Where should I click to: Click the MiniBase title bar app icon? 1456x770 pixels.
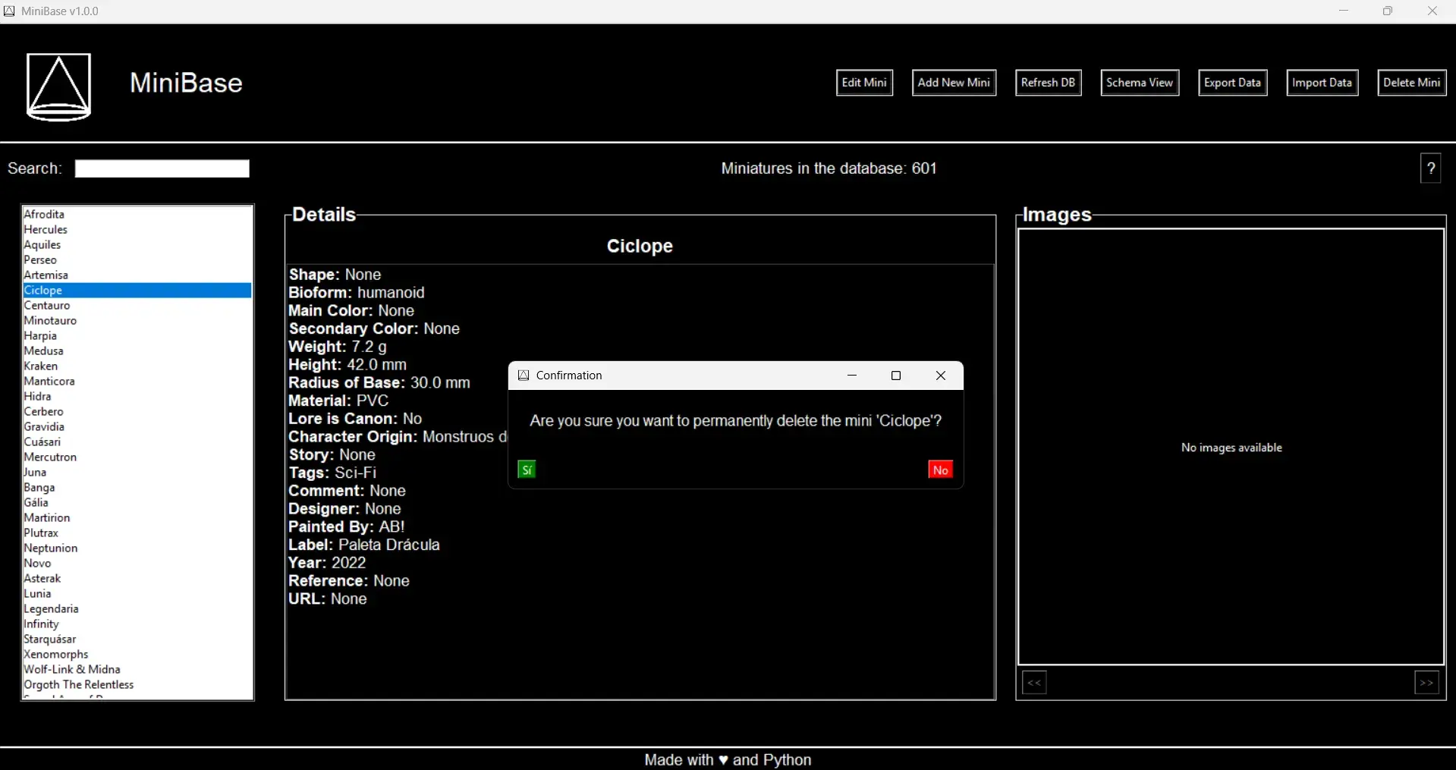9,11
